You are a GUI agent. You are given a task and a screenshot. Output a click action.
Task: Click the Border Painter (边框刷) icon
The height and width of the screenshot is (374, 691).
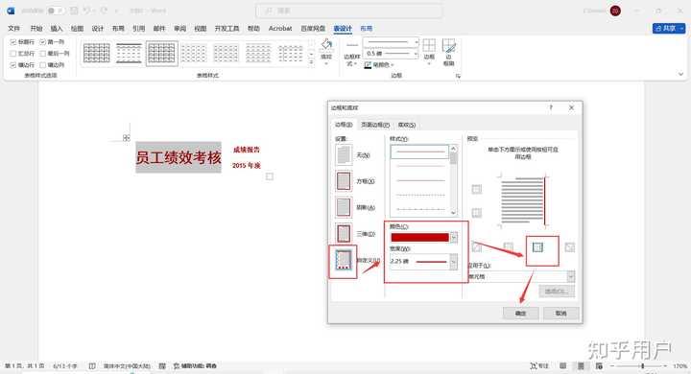click(448, 45)
